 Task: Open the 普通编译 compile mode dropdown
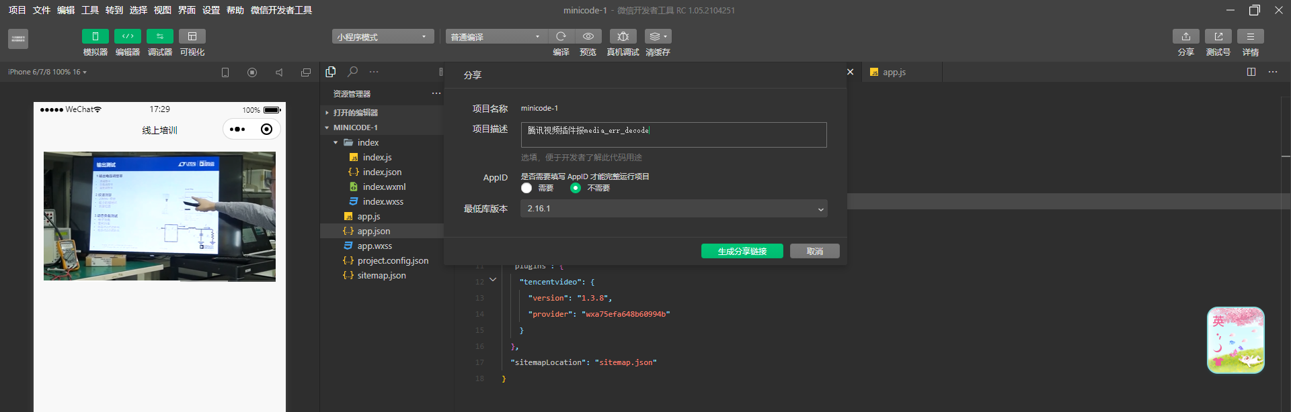(x=496, y=36)
